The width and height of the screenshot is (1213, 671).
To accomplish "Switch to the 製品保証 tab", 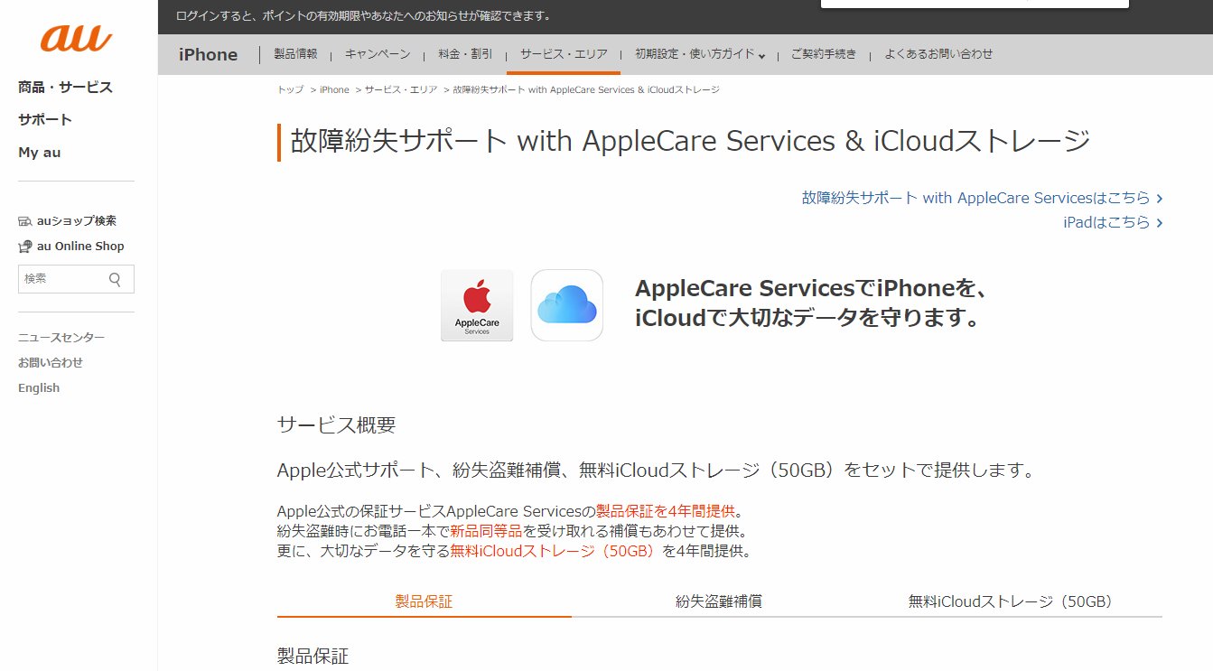I will (x=425, y=601).
